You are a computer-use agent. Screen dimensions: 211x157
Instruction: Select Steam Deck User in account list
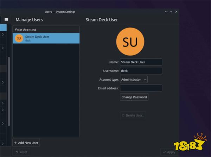tap(46, 38)
